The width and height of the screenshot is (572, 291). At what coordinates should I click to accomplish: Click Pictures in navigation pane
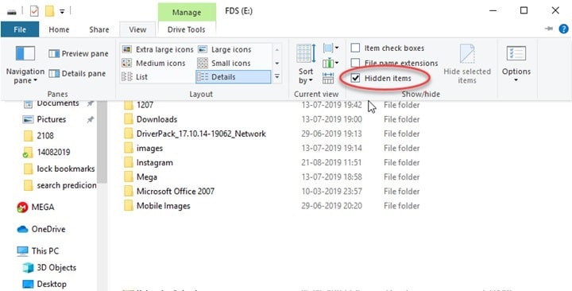coord(51,119)
